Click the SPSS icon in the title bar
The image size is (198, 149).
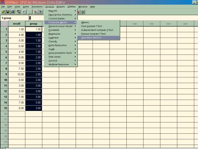[2, 2]
